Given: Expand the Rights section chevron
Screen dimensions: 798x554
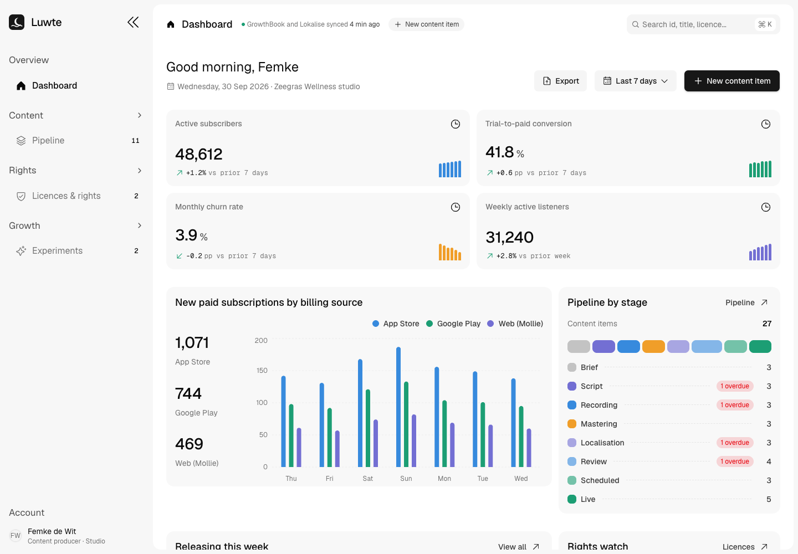Looking at the screenshot, I should (140, 171).
